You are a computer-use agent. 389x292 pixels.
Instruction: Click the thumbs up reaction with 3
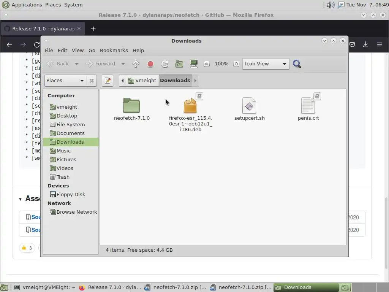click(27, 248)
